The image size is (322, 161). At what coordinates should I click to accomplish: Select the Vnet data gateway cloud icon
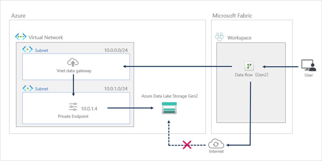[73, 63]
